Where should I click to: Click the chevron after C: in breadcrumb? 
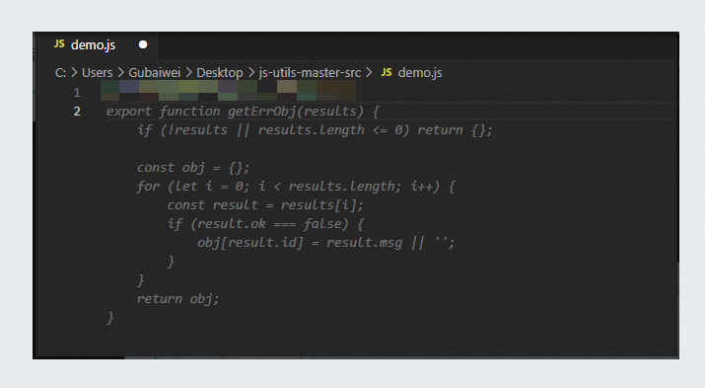74,72
